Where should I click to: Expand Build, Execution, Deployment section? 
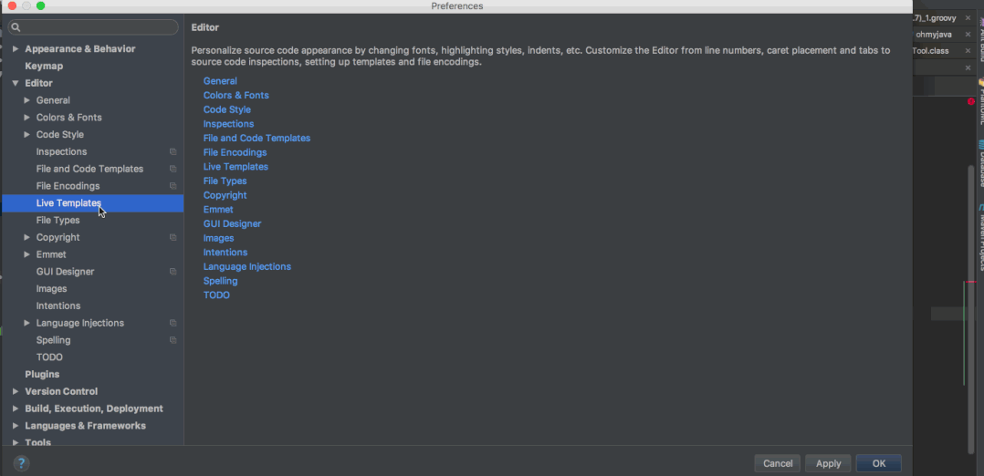point(16,409)
